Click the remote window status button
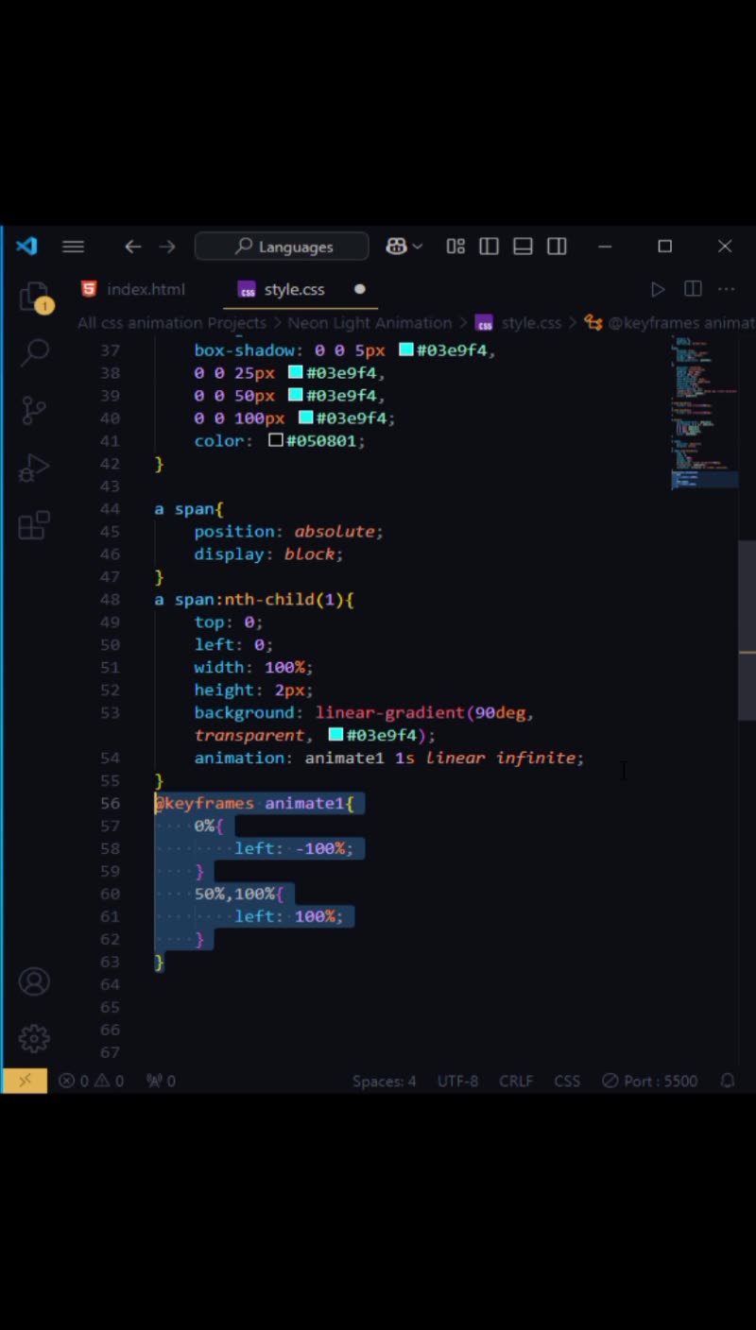756x1330 pixels. 25,1081
